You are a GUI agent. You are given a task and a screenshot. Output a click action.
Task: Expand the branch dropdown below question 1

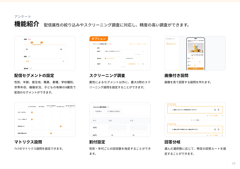coord(222,116)
